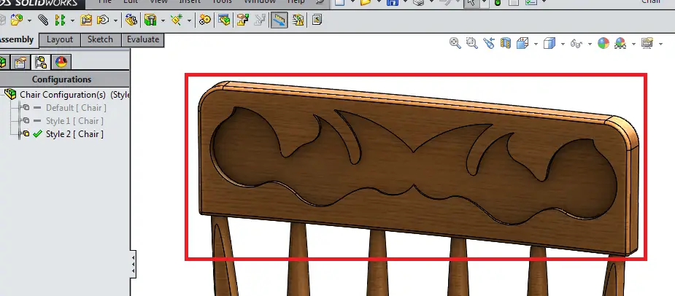The image size is (675, 296).
Task: Click the View Orientation cube icon
Action: pos(522,42)
